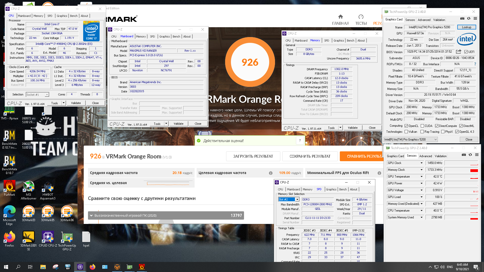The width and height of the screenshot is (484, 272).
Task: Open VRMark tests (ТЕСТЫ) icon
Action: point(361,20)
